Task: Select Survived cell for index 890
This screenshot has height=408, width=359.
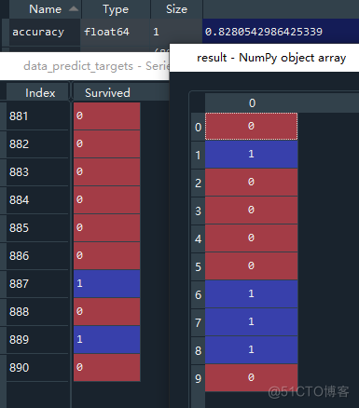Action: tap(107, 368)
